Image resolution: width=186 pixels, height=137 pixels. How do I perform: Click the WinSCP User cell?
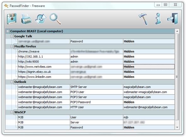point(96,117)
